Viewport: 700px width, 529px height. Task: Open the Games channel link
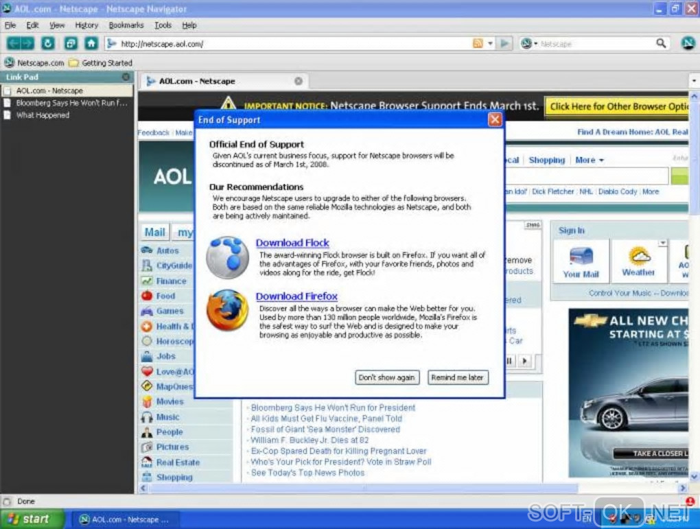click(x=170, y=311)
